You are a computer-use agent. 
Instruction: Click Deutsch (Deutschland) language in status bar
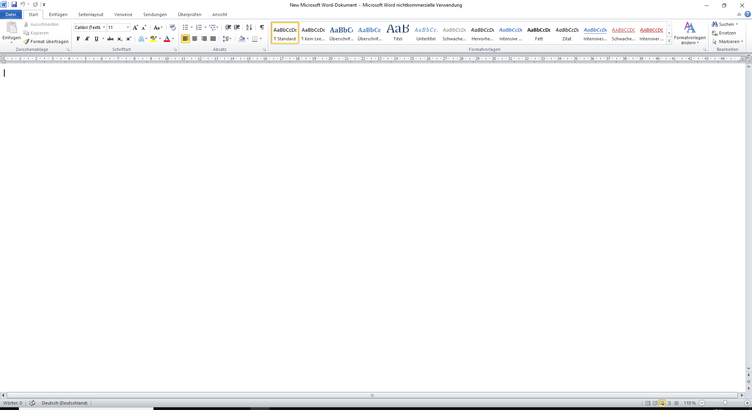65,403
